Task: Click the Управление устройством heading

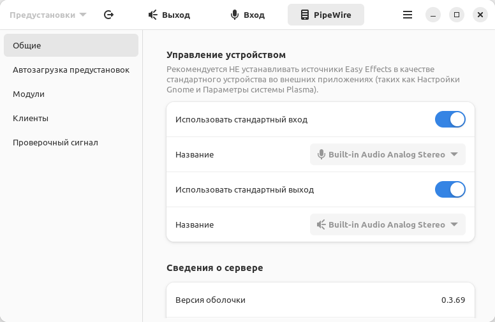Action: click(x=226, y=55)
